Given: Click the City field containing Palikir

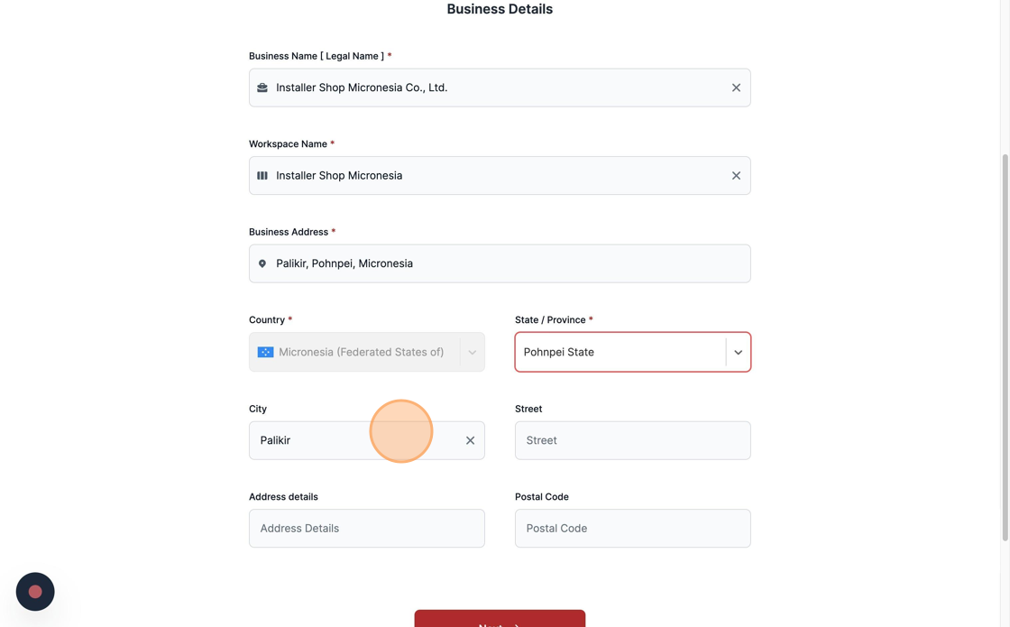Looking at the screenshot, I should 366,440.
